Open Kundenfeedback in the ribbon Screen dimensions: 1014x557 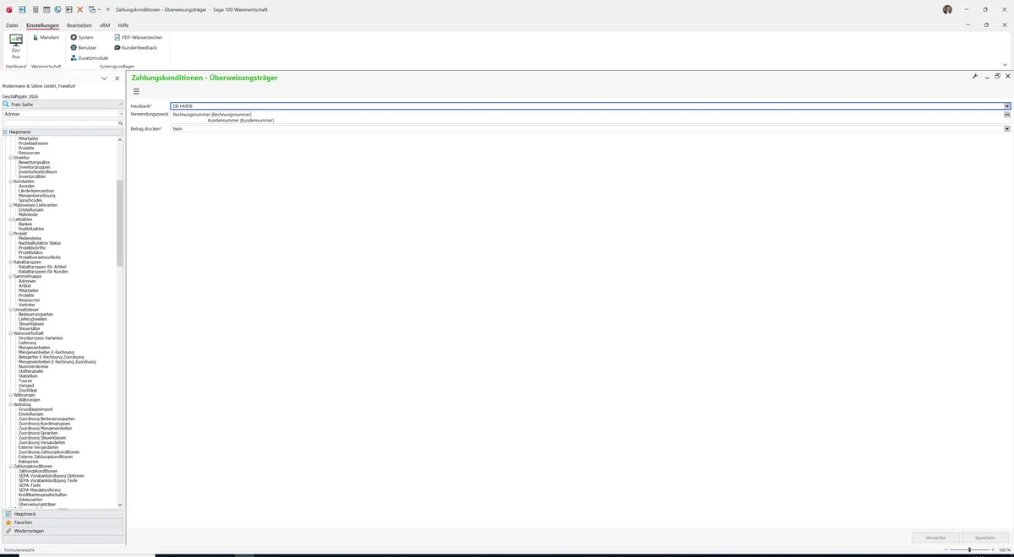point(135,47)
